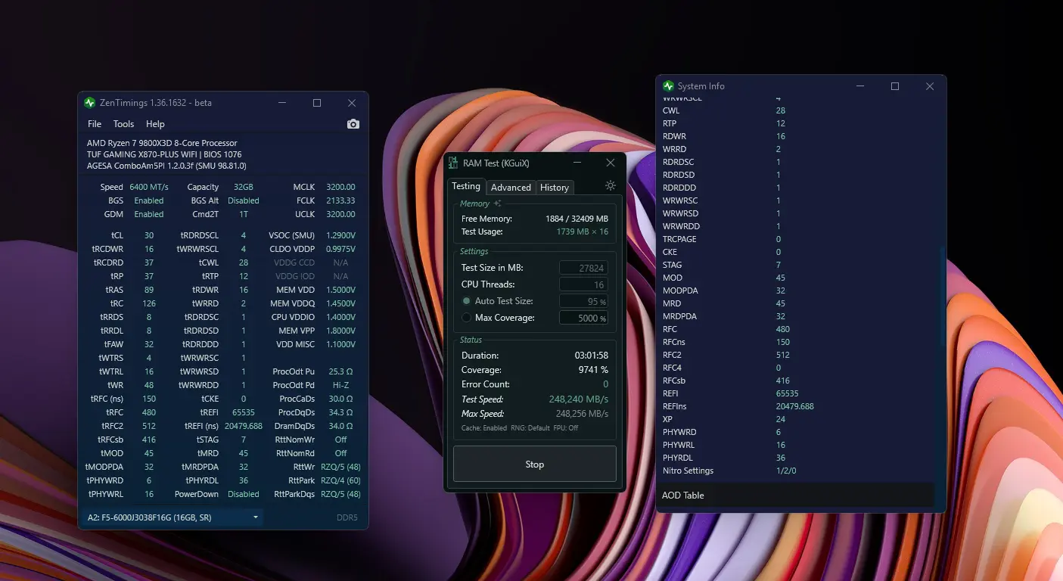Click the Test Speed value "248,240 MB/s"
This screenshot has height=581, width=1063.
click(579, 399)
